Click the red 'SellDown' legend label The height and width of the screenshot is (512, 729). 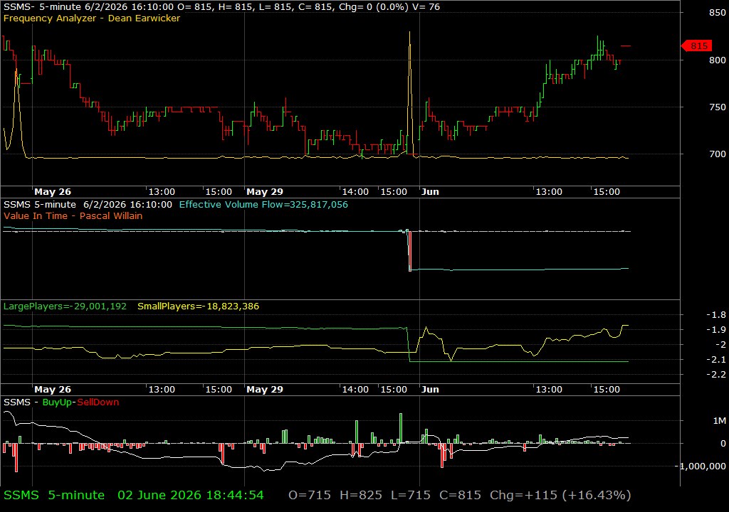98,402
